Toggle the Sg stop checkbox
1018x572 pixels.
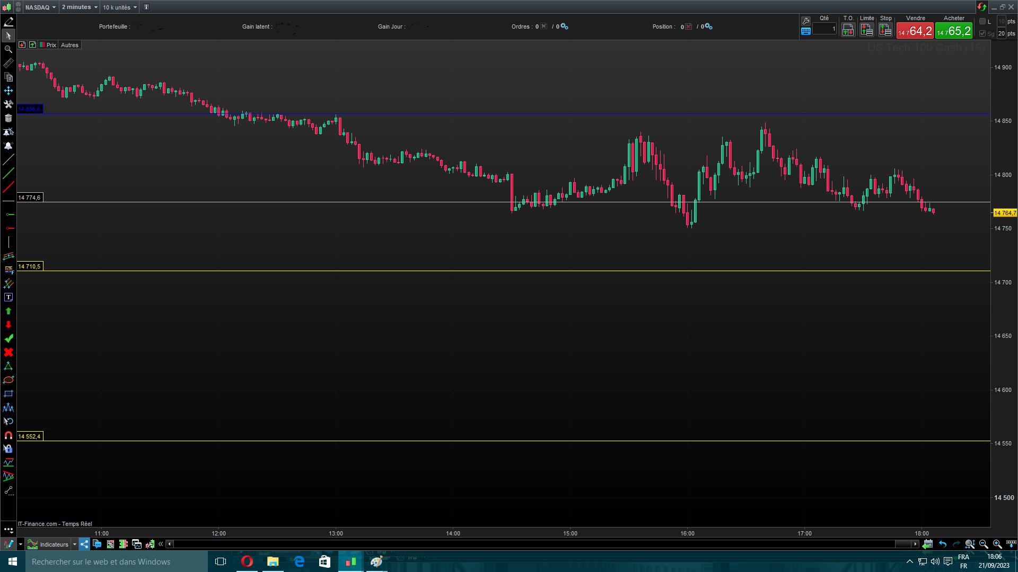point(982,33)
